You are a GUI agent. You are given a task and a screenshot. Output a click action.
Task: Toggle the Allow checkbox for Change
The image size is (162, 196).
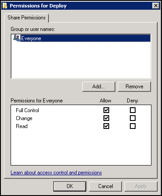[106, 118]
